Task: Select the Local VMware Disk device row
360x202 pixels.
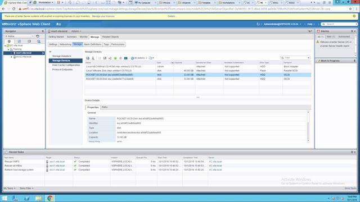Action: click(198, 71)
